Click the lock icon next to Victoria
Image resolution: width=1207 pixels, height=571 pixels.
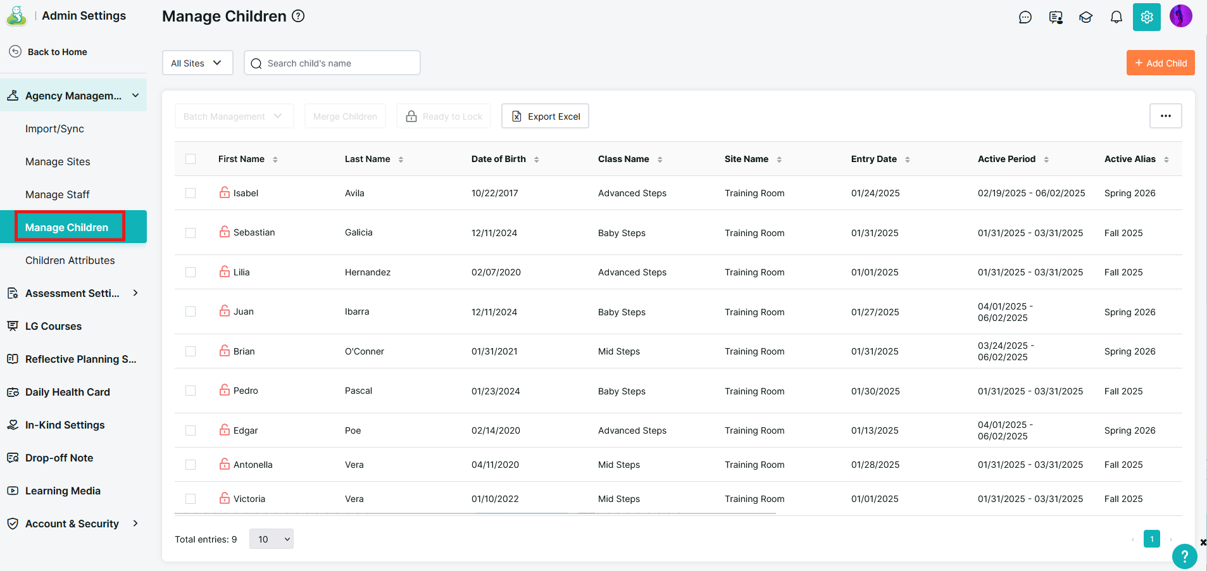pyautogui.click(x=225, y=498)
